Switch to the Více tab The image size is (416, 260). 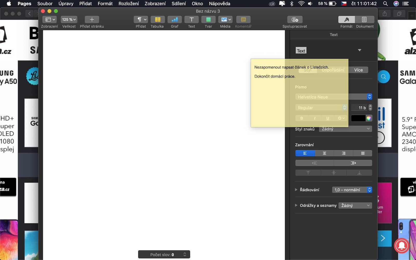pyautogui.click(x=358, y=70)
